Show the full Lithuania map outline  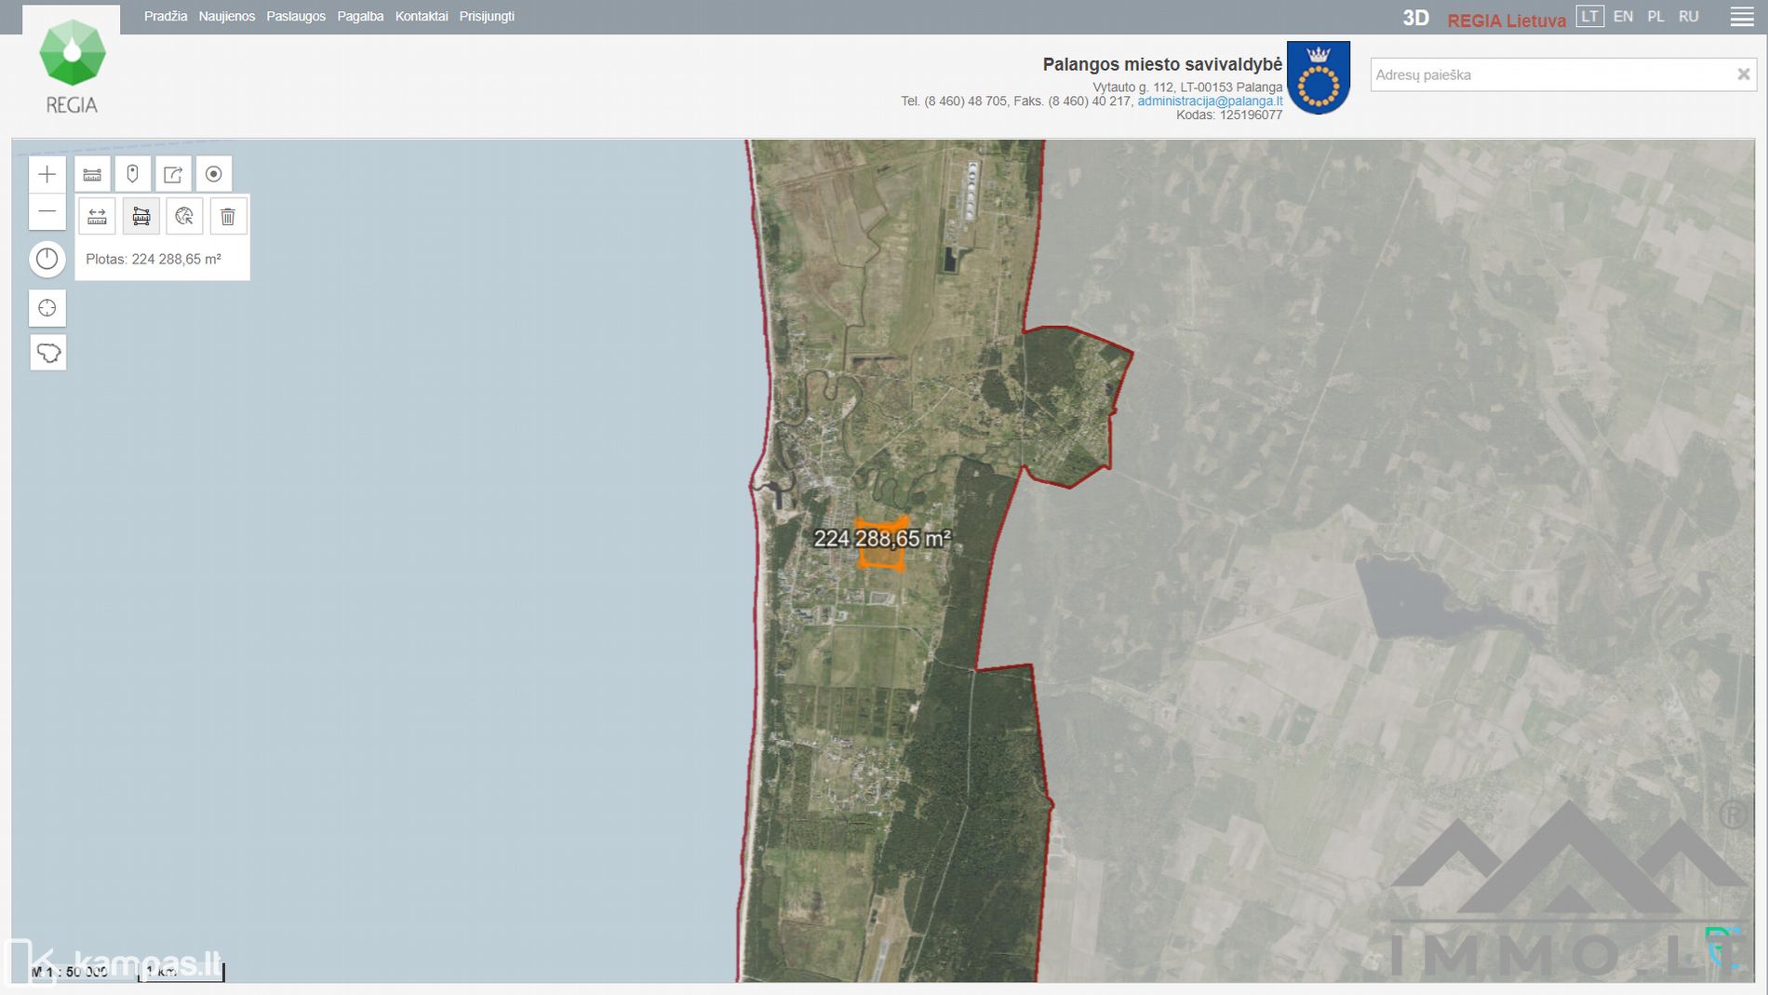click(x=47, y=353)
